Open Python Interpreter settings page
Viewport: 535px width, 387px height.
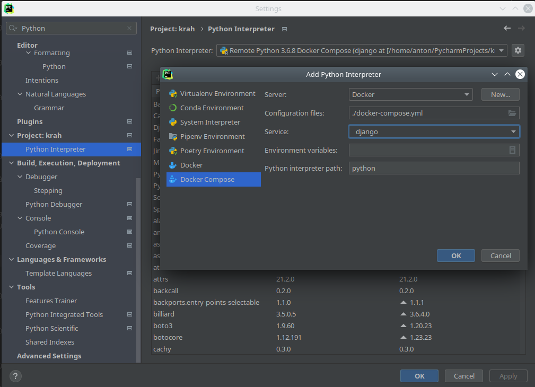click(71, 149)
